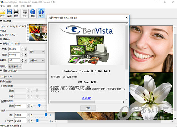Image resolution: width=177 pixels, height=127 pixels.
Task: Click the right scroll arrow in About dialog
Action: pyautogui.click(x=124, y=102)
